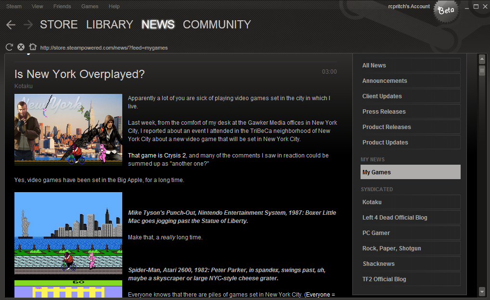Click the Spider-Man Atari 2600 screenshot
Screen dimensions: 490x300
[68, 289]
